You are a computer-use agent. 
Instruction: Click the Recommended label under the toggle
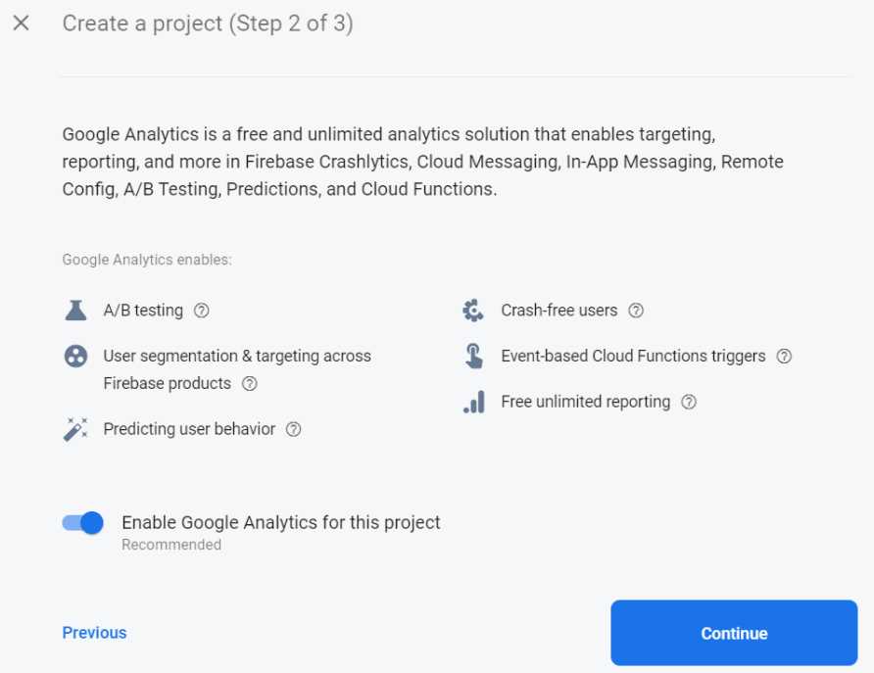click(x=171, y=545)
